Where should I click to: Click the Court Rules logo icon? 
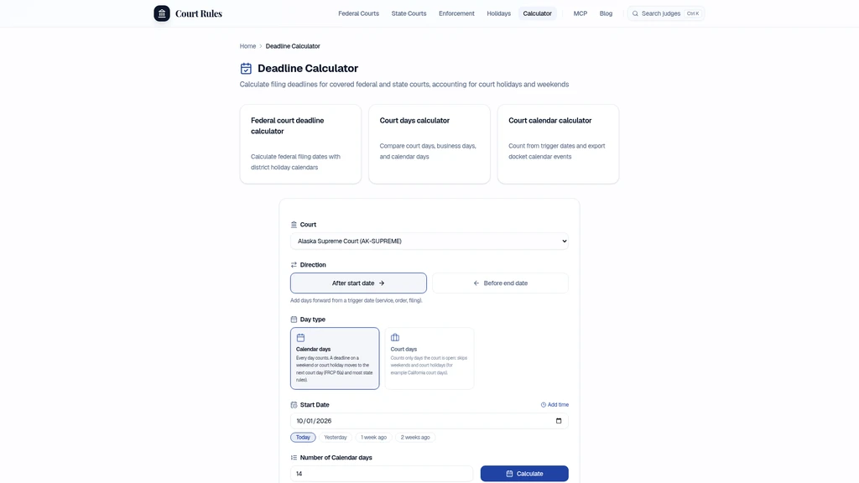point(162,13)
